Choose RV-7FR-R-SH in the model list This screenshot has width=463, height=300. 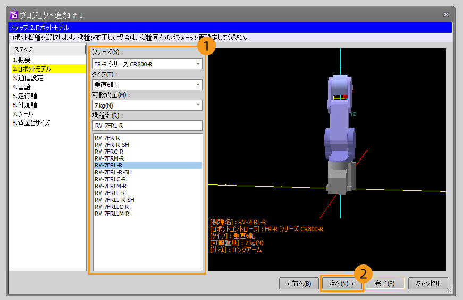point(112,145)
